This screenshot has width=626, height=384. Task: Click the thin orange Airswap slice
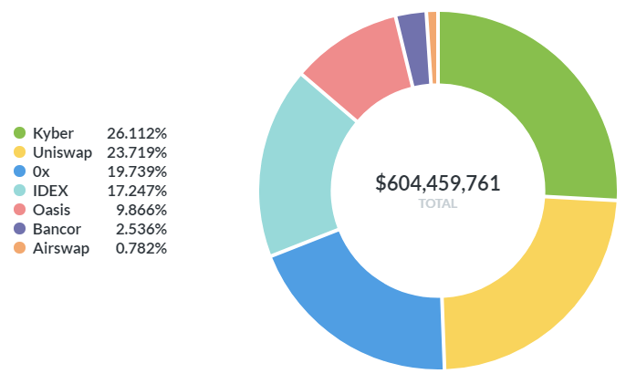pyautogui.click(x=433, y=47)
